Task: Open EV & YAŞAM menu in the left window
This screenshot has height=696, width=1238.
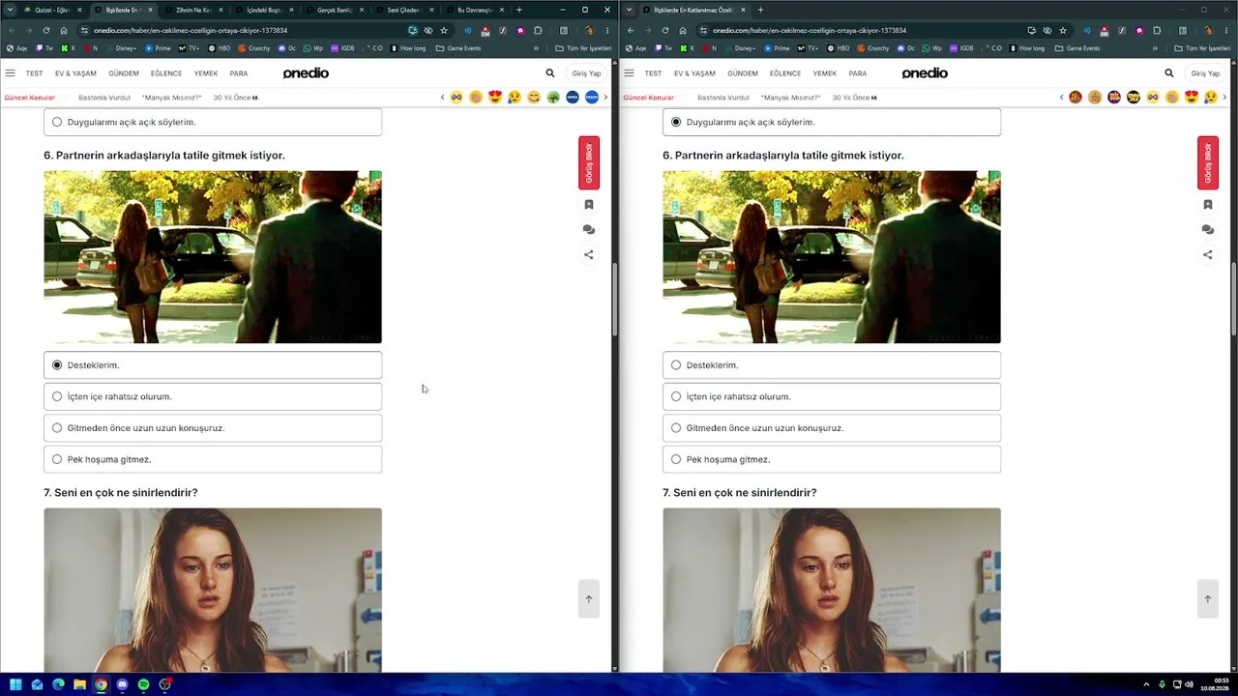Action: click(75, 73)
